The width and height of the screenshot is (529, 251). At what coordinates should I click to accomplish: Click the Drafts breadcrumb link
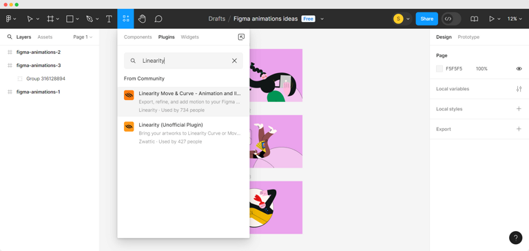click(216, 19)
